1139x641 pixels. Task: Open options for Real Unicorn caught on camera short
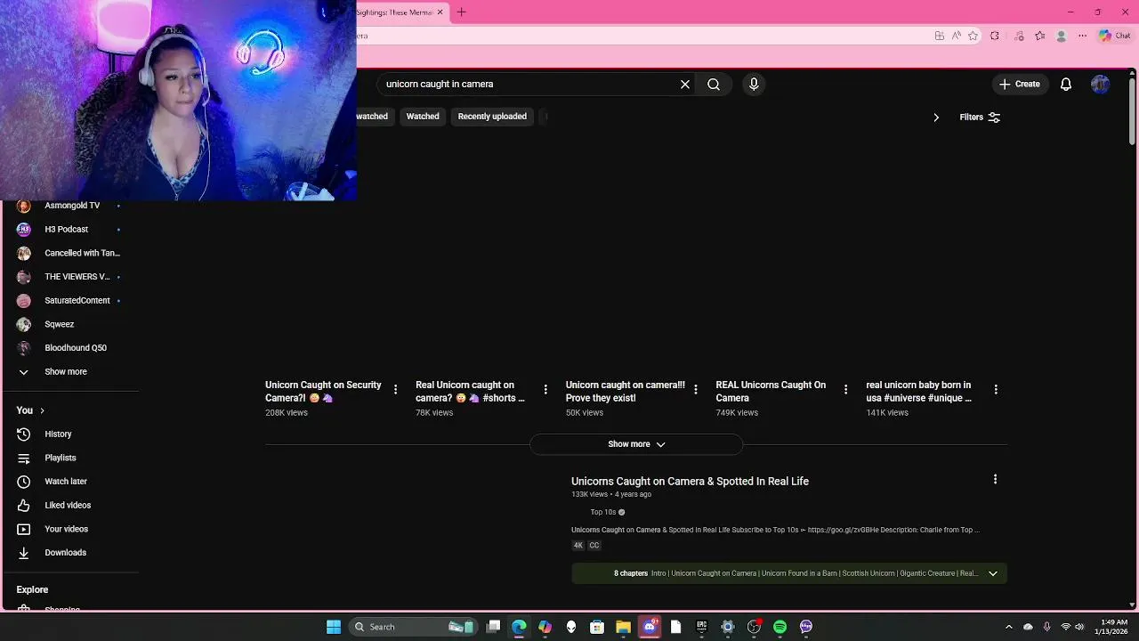coord(545,389)
